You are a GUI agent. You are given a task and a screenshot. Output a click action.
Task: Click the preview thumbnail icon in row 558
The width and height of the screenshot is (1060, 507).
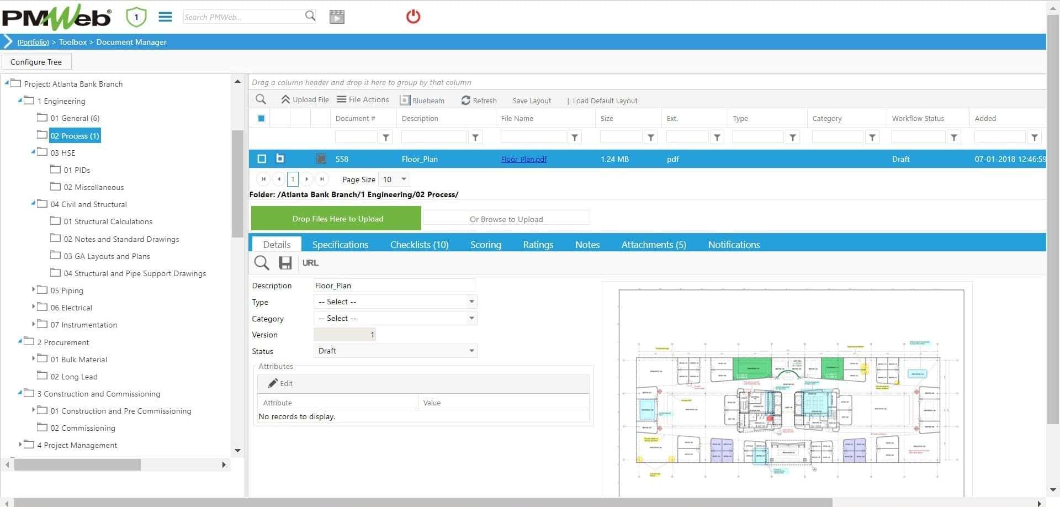(x=321, y=159)
